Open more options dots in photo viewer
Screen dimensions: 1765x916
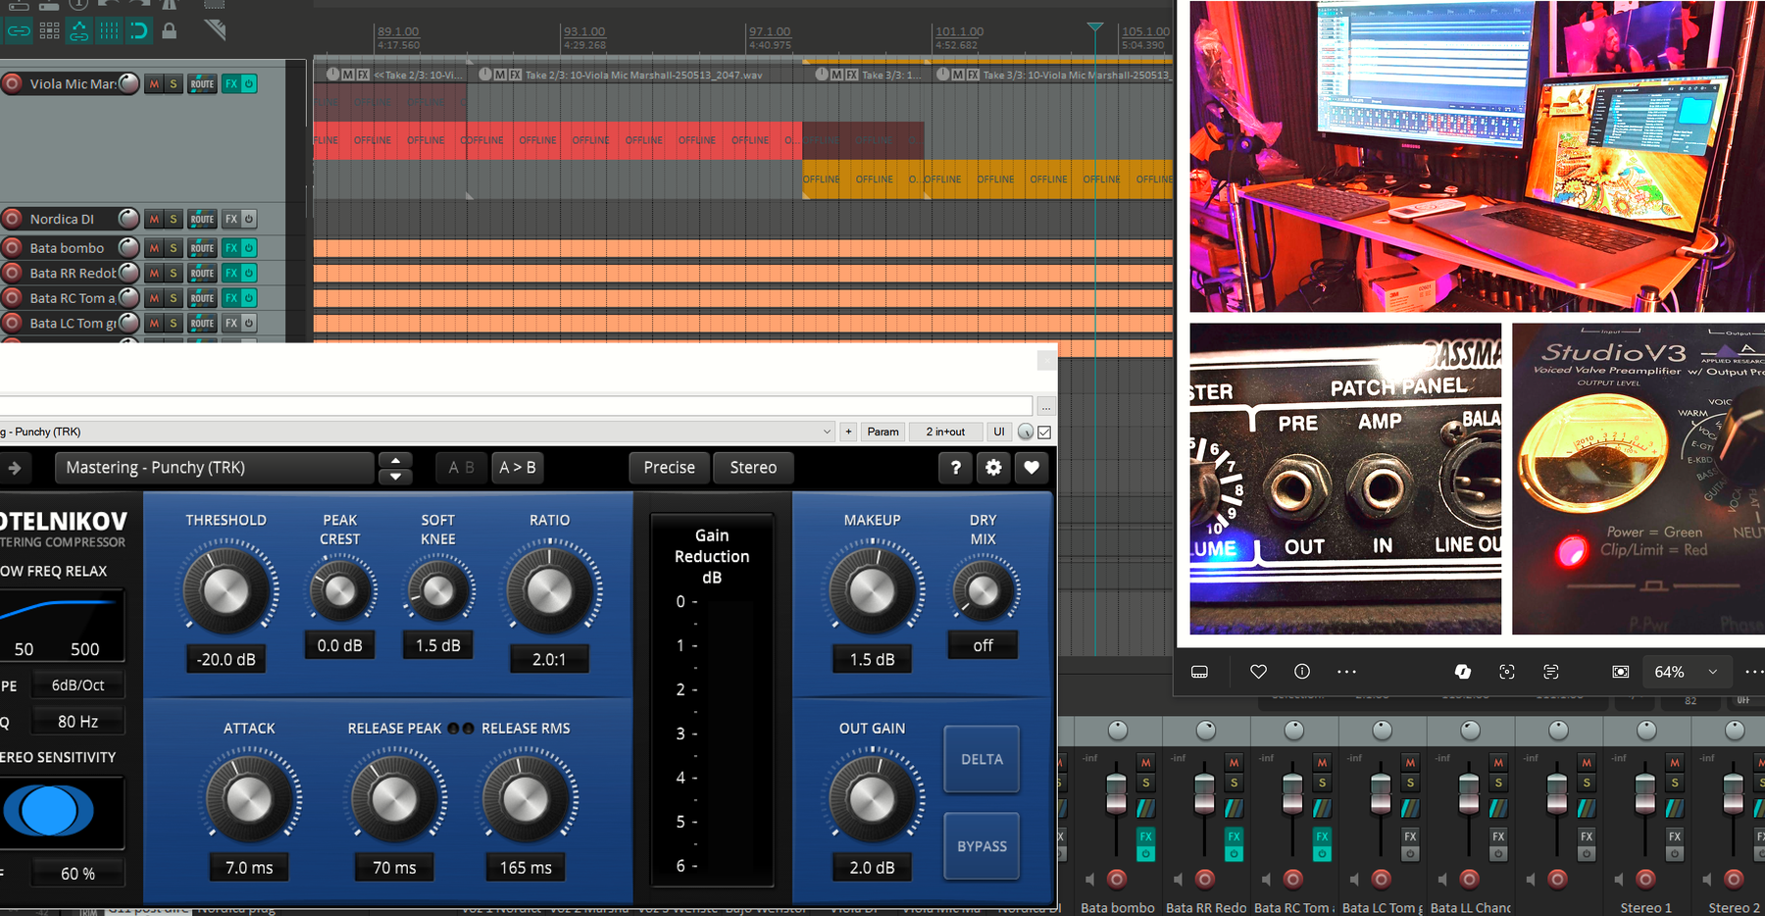1346,672
